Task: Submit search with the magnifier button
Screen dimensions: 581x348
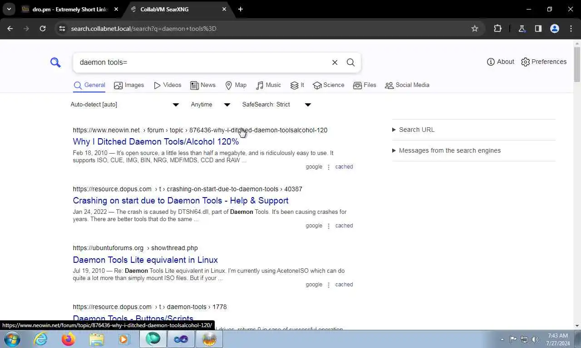Action: coord(350,63)
